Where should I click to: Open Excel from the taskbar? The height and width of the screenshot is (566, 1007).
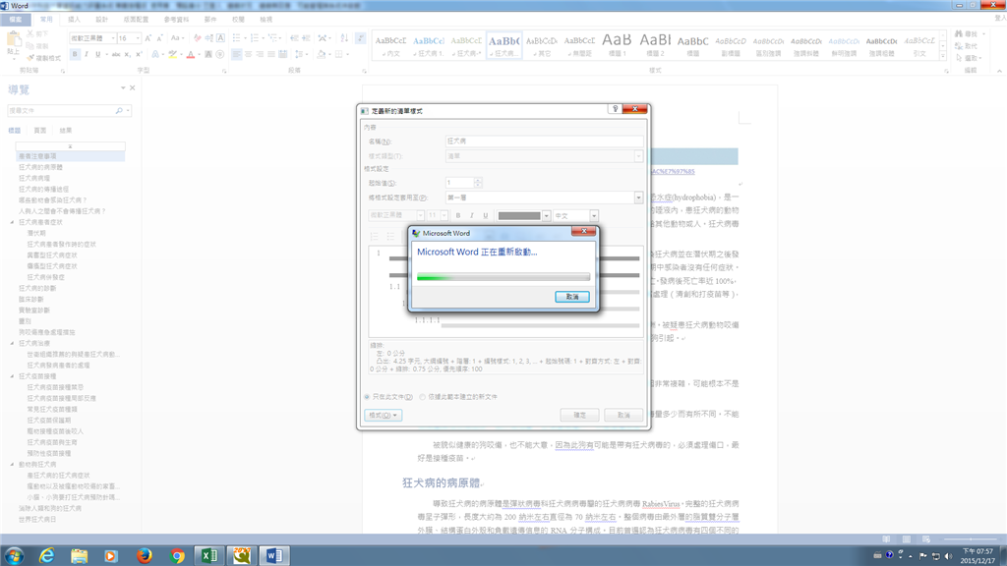tap(209, 556)
